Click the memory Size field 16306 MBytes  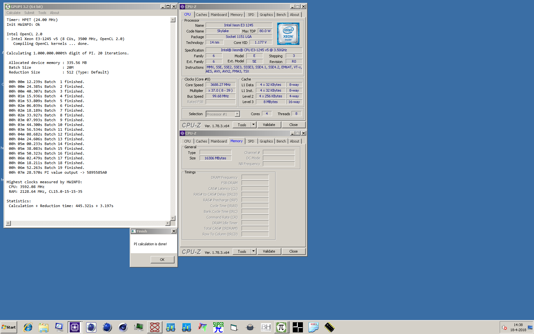216,158
